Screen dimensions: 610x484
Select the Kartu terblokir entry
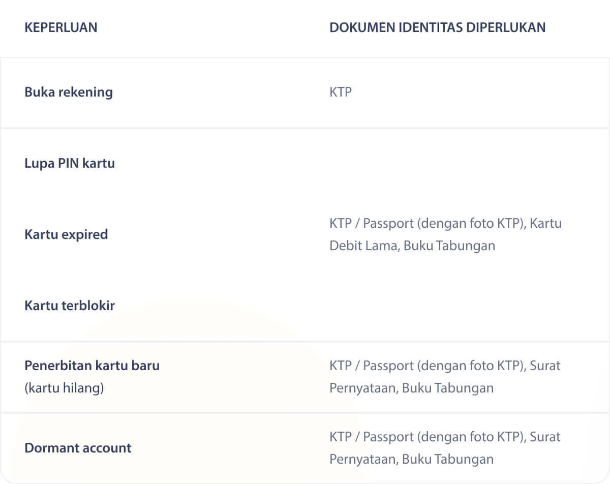coord(70,306)
